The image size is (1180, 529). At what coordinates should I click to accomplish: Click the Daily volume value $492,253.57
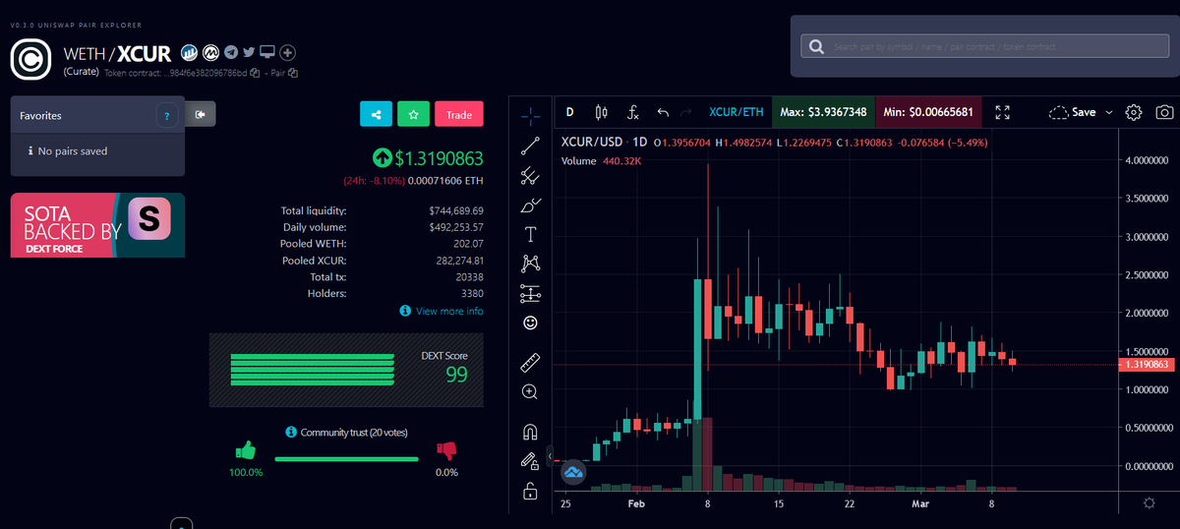(456, 227)
